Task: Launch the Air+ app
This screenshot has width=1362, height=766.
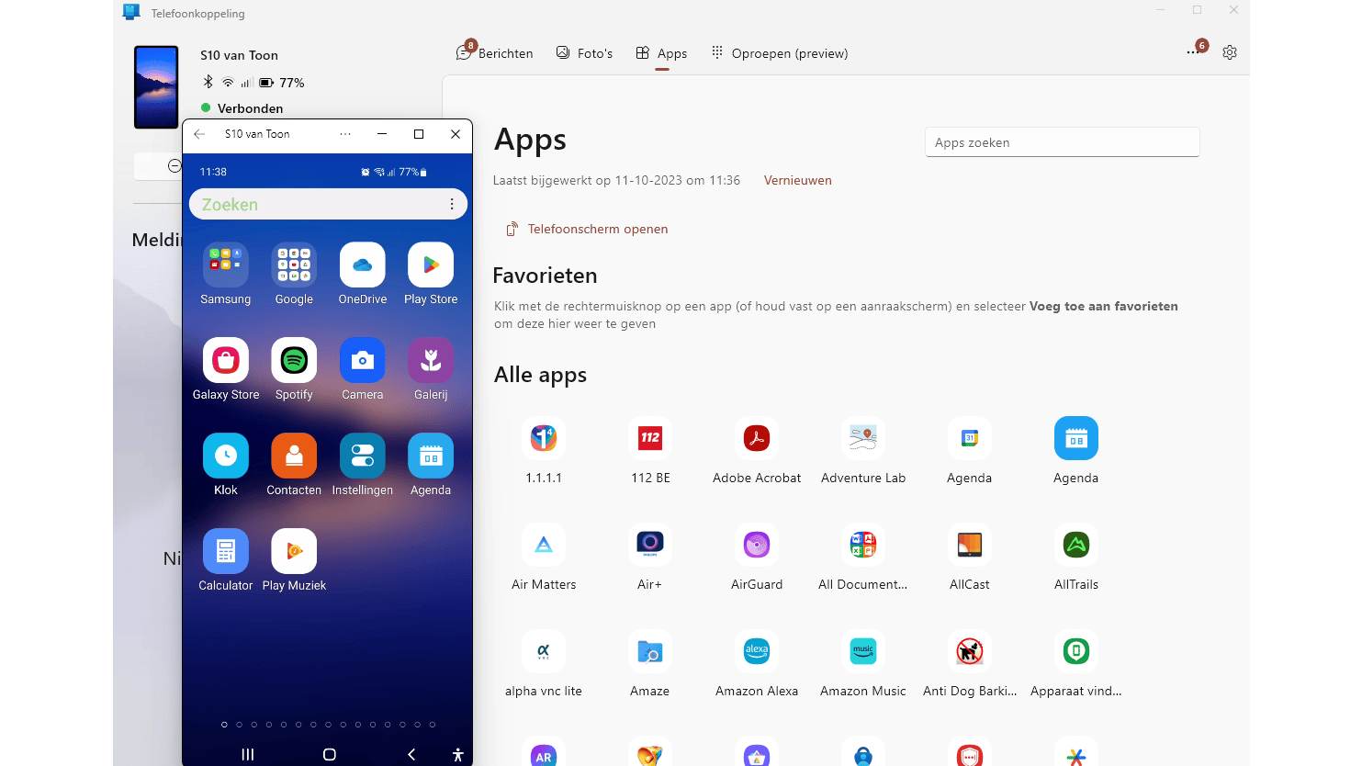Action: 650,546
